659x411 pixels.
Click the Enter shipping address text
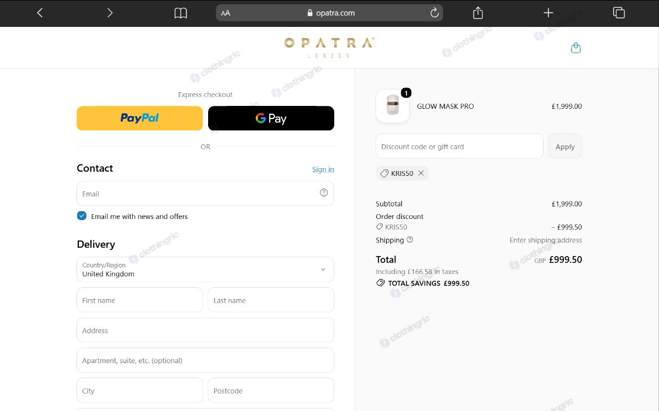coord(545,240)
